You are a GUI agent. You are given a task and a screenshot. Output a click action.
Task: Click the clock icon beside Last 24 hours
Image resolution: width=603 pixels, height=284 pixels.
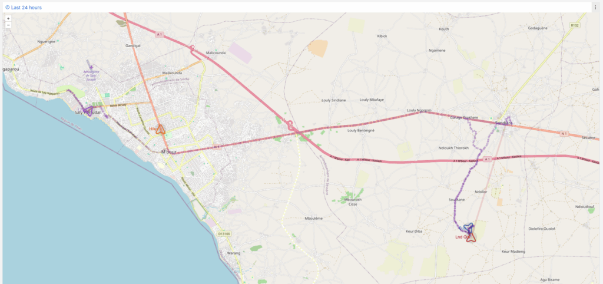8,8
